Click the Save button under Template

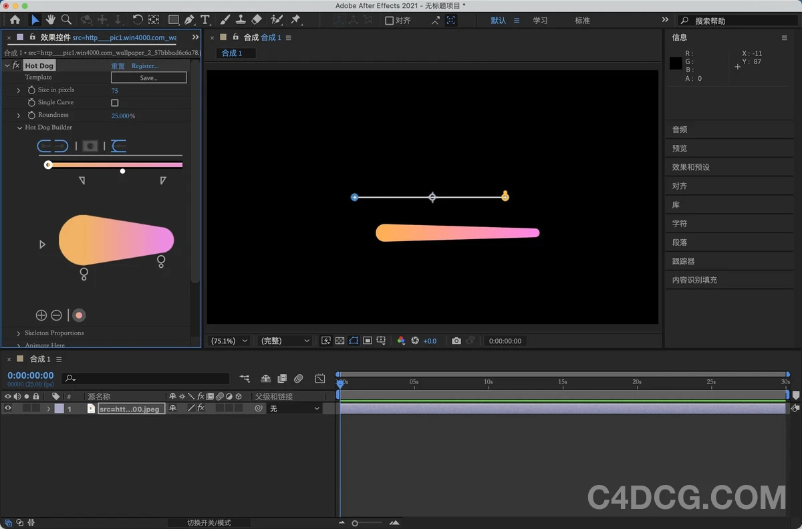coord(148,77)
